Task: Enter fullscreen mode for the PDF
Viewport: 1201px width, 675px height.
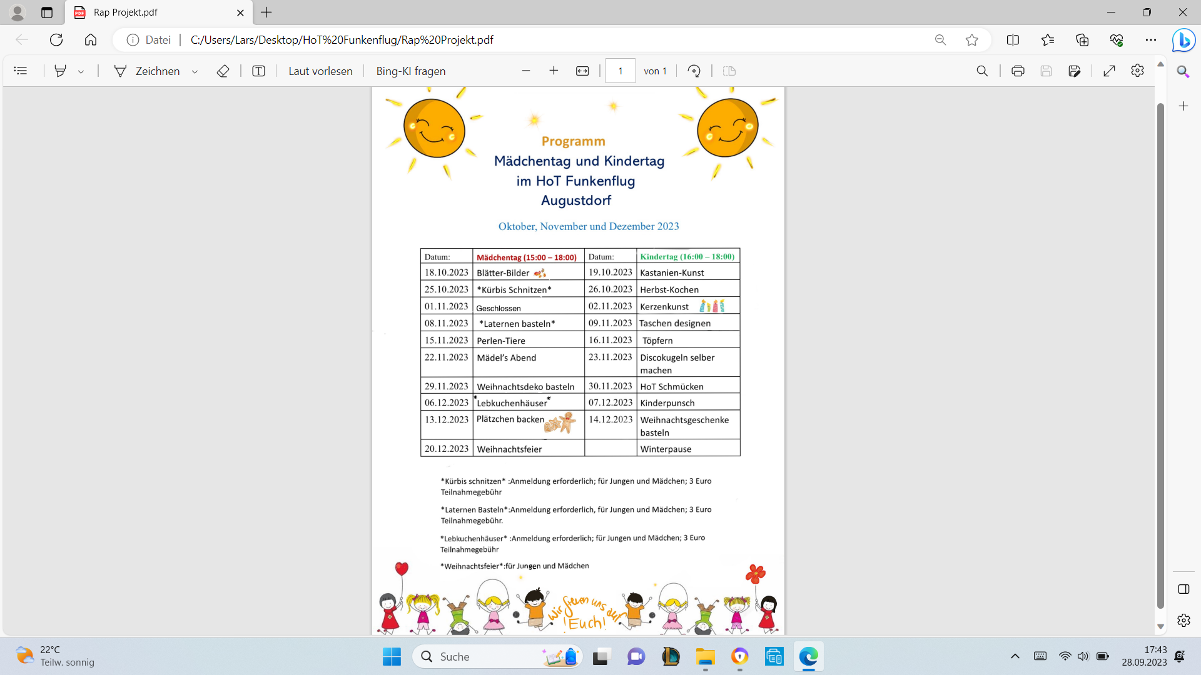Action: tap(1109, 71)
